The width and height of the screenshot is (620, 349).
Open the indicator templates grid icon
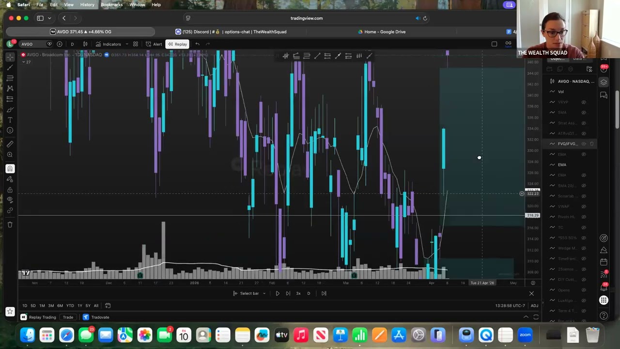point(136,44)
